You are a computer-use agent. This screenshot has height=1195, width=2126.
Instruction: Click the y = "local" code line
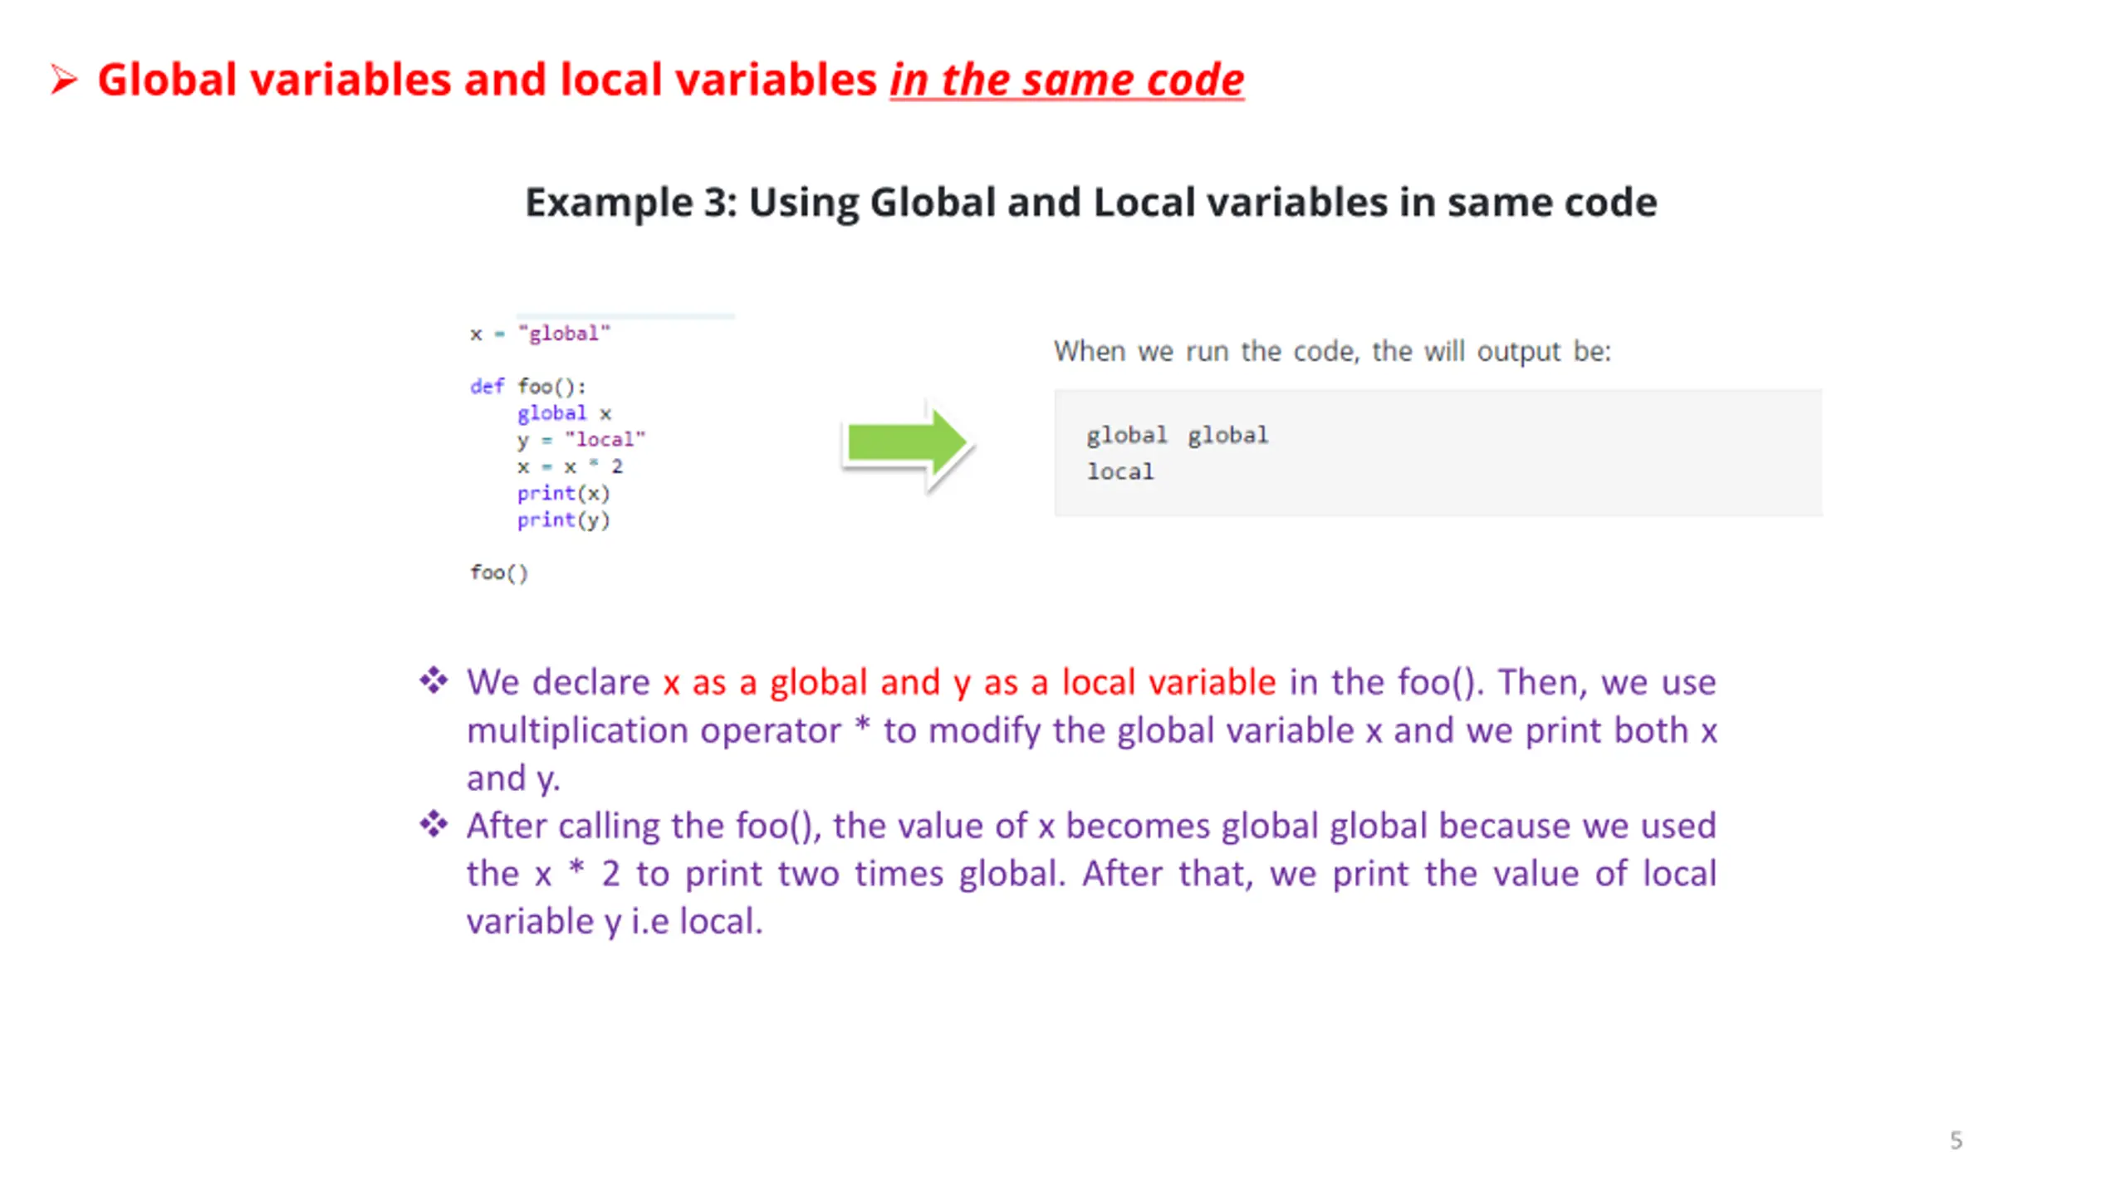pyautogui.click(x=580, y=440)
